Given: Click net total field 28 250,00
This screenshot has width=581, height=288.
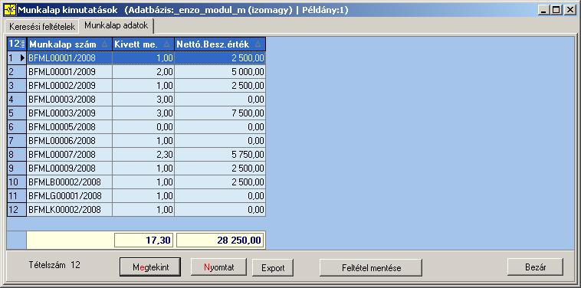Looking at the screenshot, I should 220,241.
